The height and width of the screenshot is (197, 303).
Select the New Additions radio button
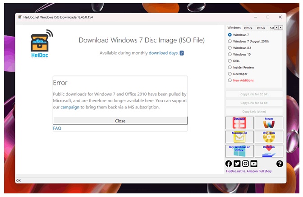click(230, 80)
